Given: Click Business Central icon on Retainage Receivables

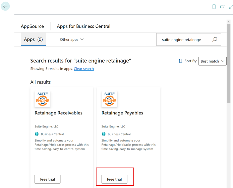Looking at the screenshot, I should 37,134.
